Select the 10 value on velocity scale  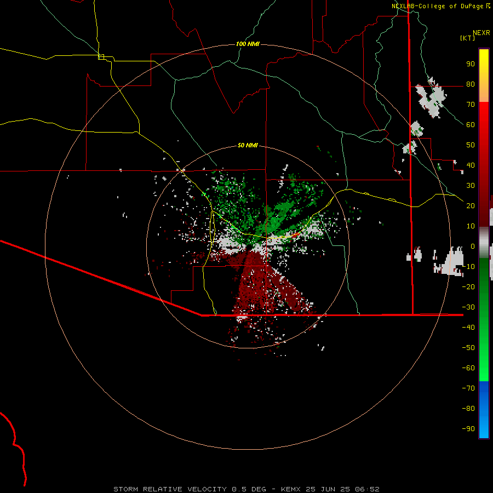[471, 226]
